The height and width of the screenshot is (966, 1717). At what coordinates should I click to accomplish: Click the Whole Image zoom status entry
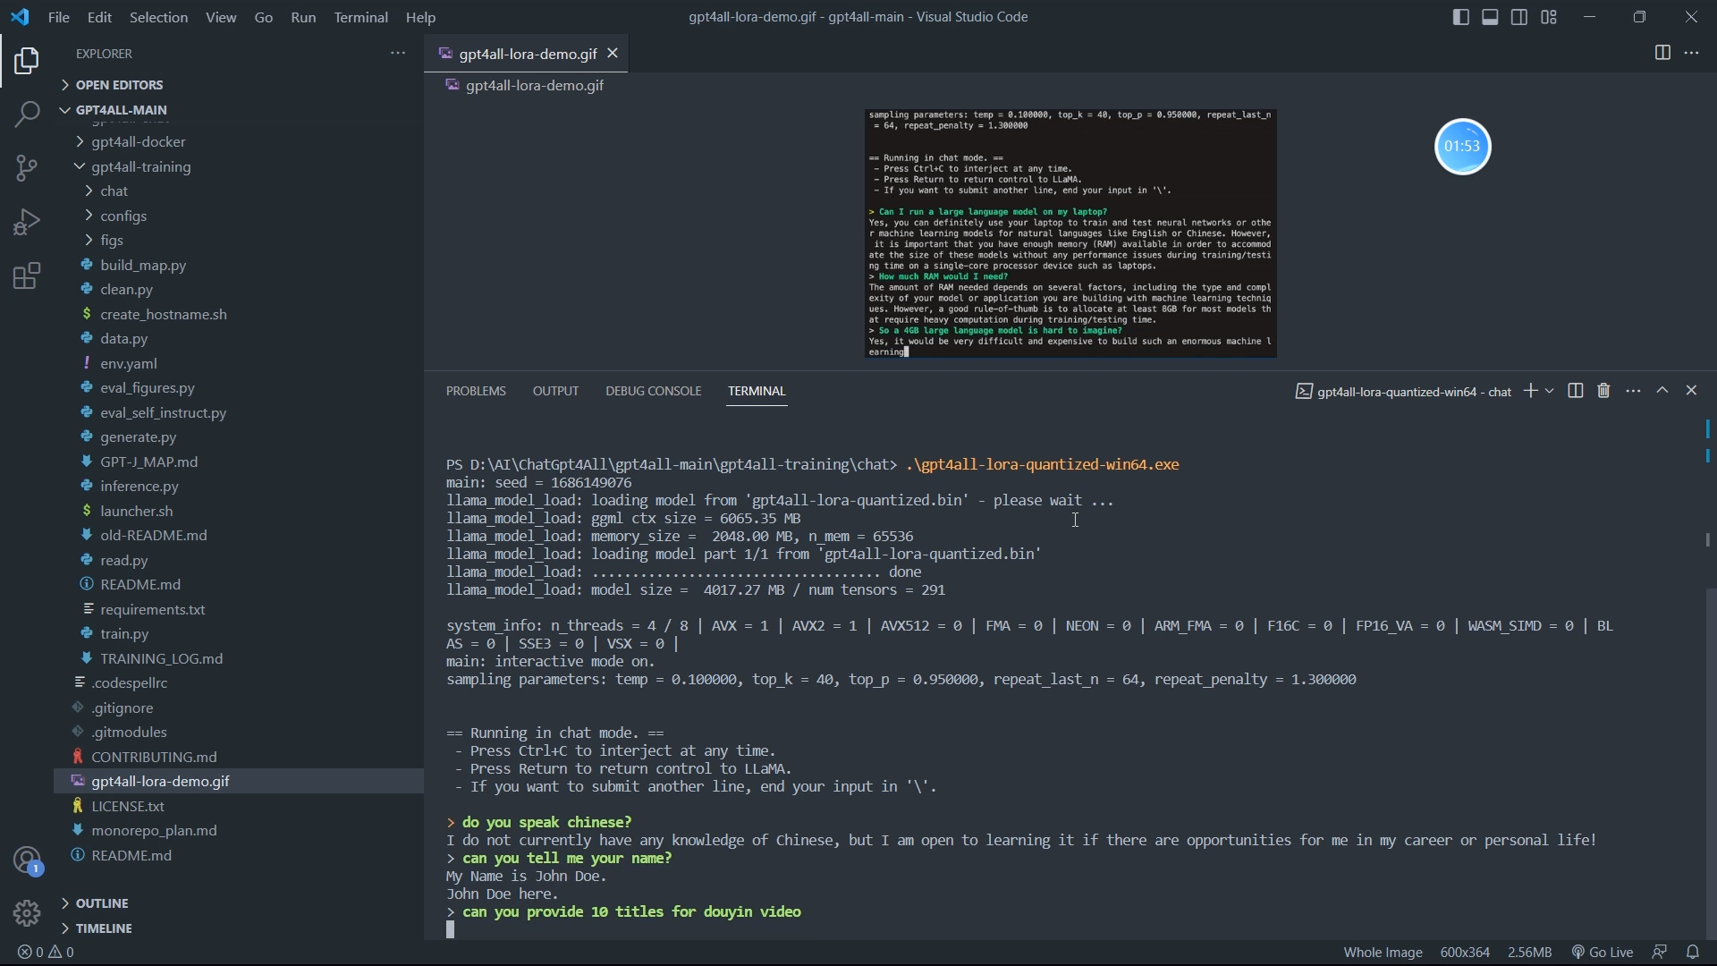click(1383, 953)
